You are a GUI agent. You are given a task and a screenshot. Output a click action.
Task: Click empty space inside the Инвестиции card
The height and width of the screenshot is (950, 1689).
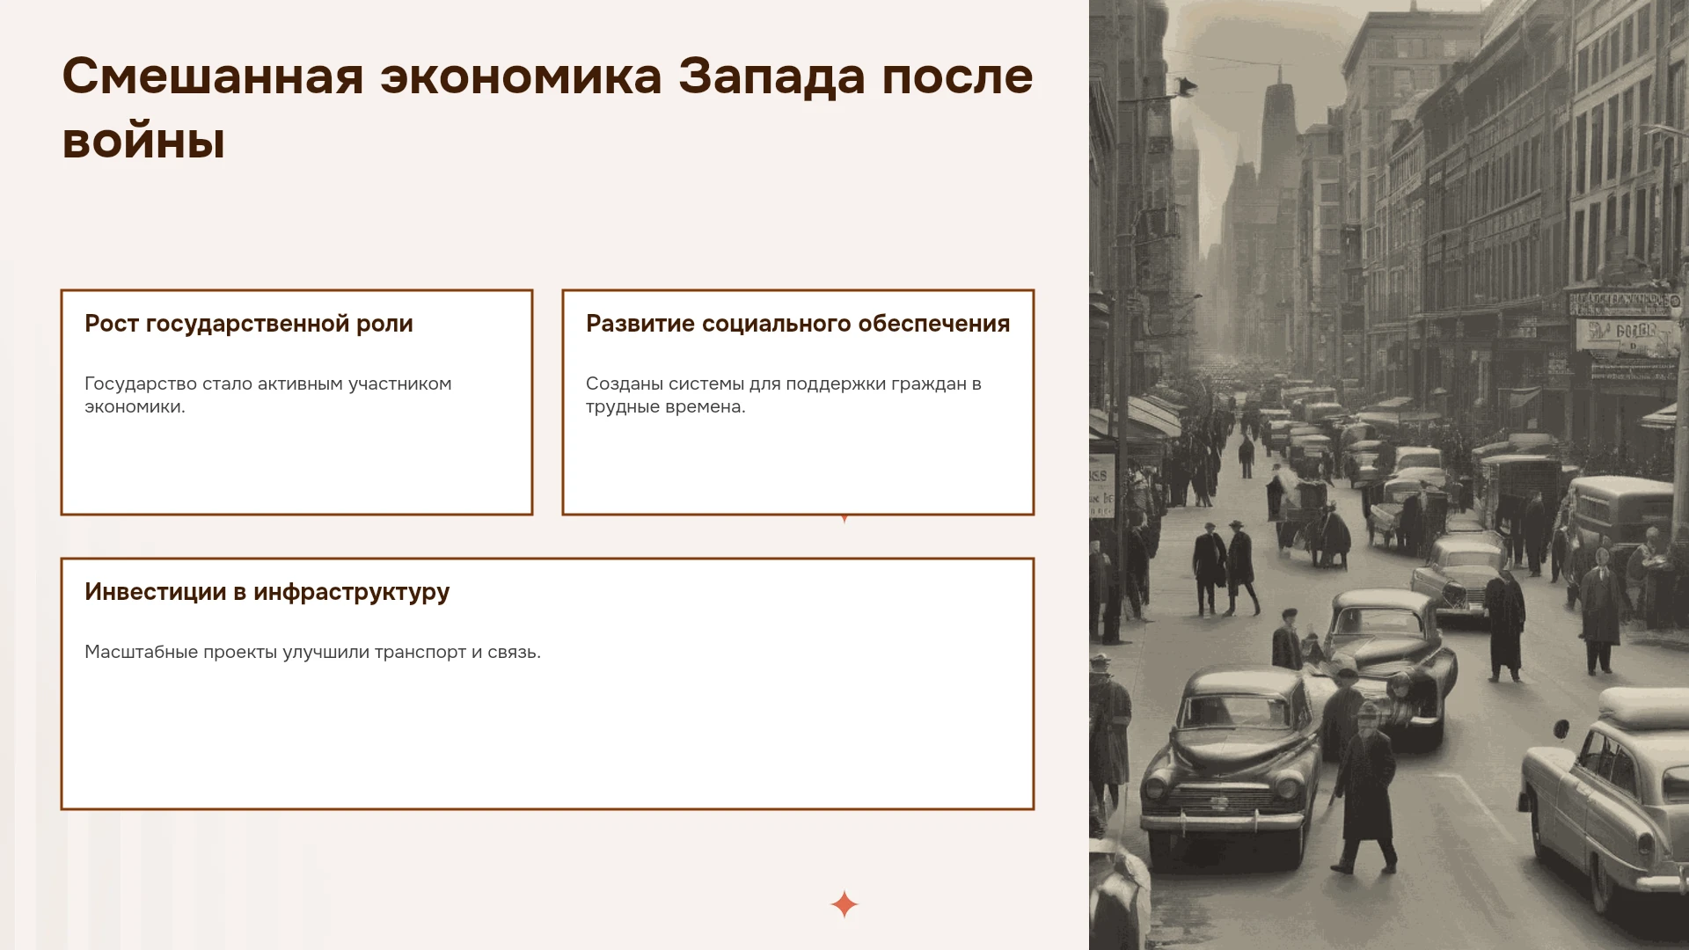coord(547,739)
